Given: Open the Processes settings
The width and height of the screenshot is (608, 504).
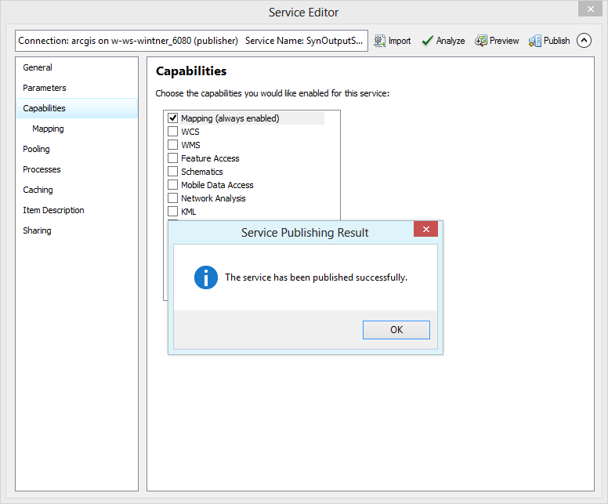Looking at the screenshot, I should coord(77,169).
